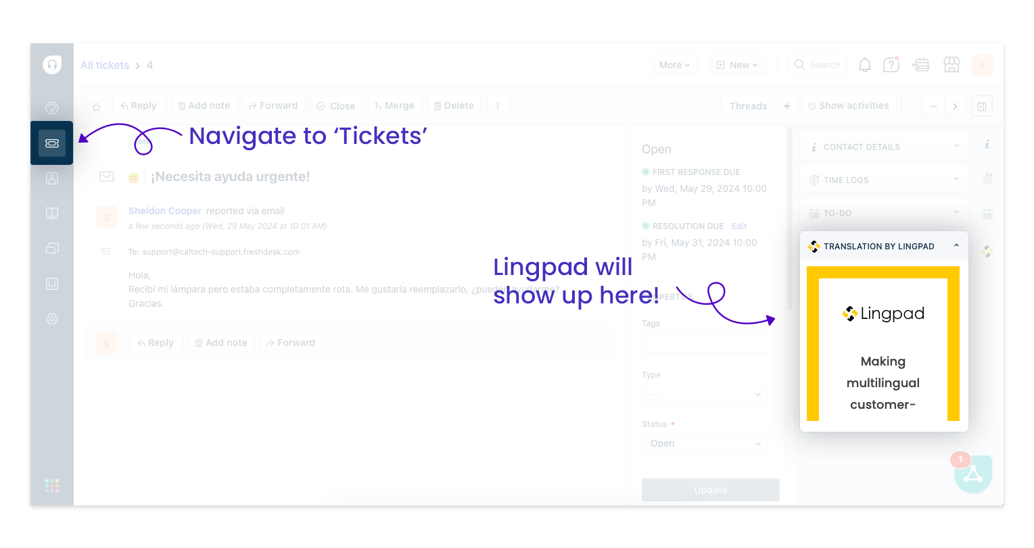1034x548 pixels.
Task: Expand the Time Logs section
Action: point(884,180)
